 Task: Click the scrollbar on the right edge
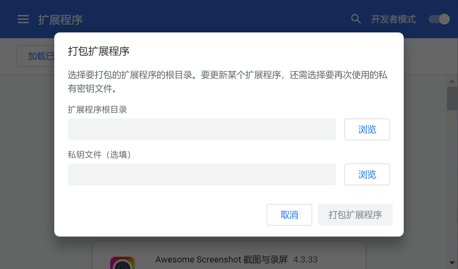click(x=453, y=99)
